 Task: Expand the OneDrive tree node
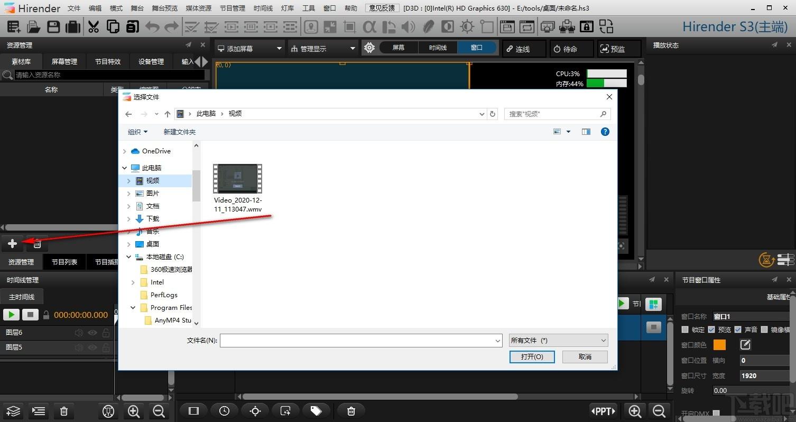point(125,151)
